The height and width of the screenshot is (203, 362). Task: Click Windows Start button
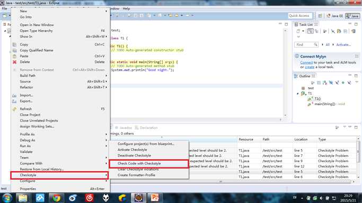[x=7, y=198]
